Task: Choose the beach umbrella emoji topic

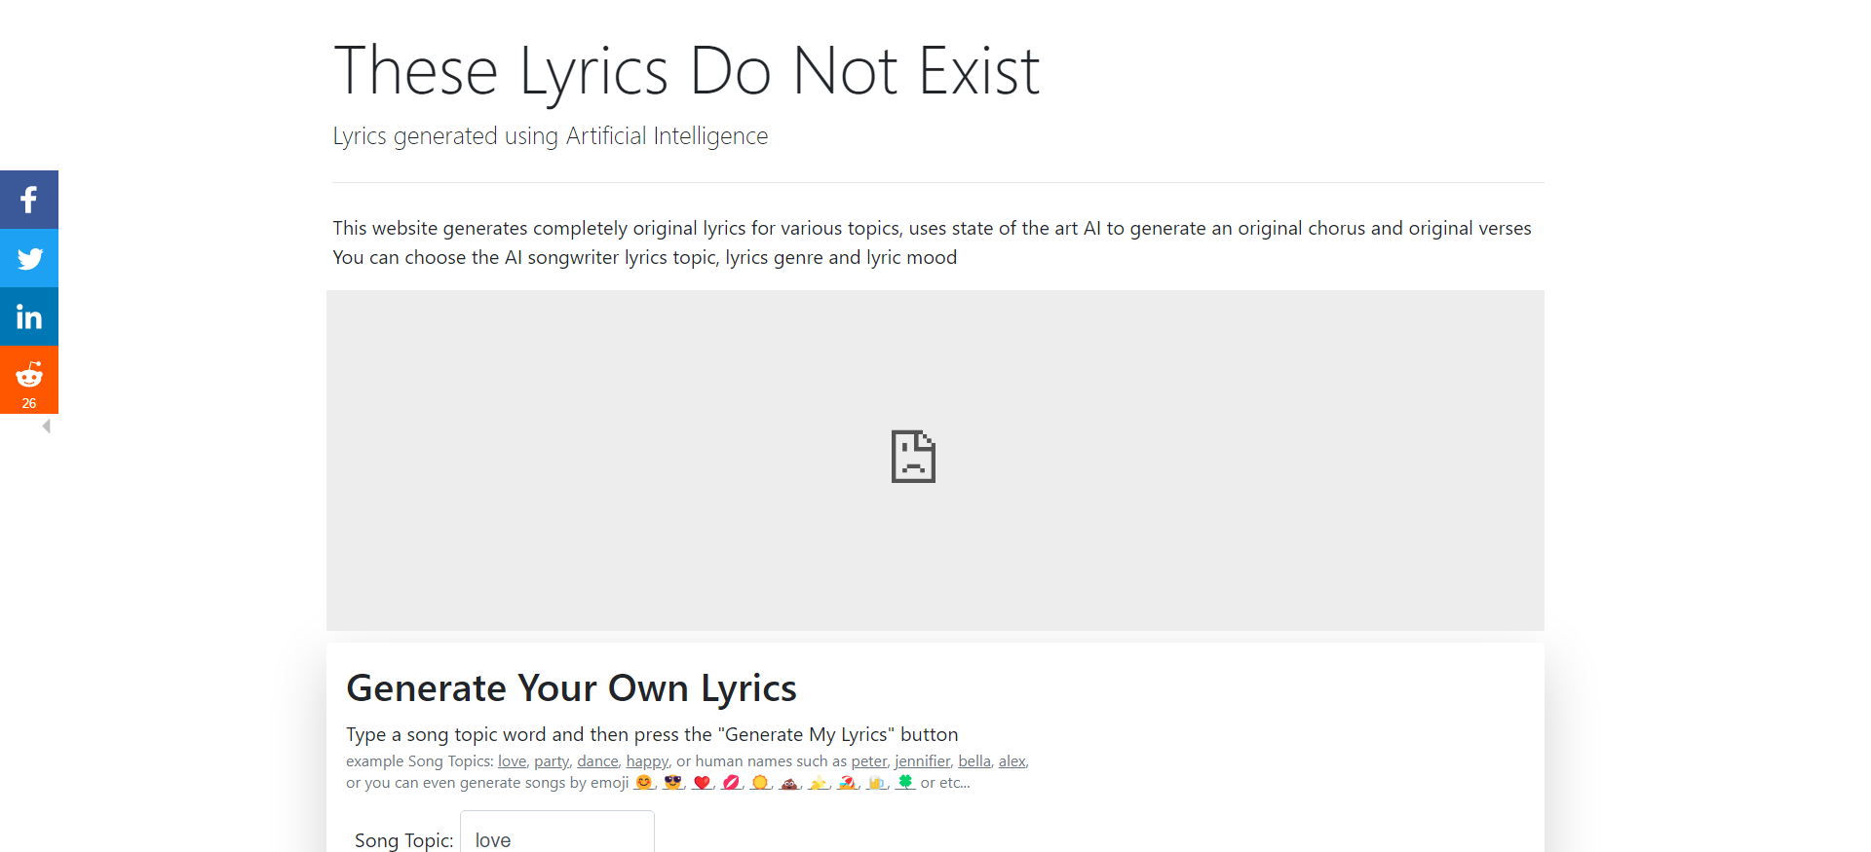Action: click(848, 782)
